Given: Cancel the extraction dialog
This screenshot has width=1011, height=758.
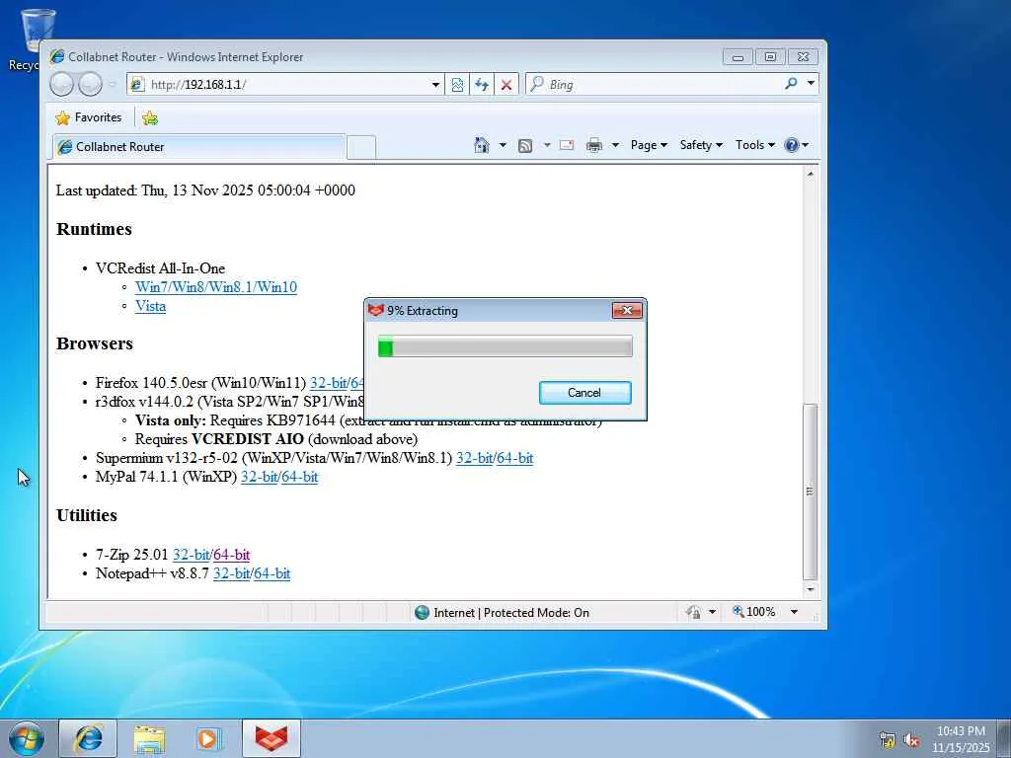Looking at the screenshot, I should [x=584, y=393].
